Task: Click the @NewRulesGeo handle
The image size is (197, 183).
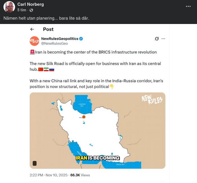Action: click(54, 43)
